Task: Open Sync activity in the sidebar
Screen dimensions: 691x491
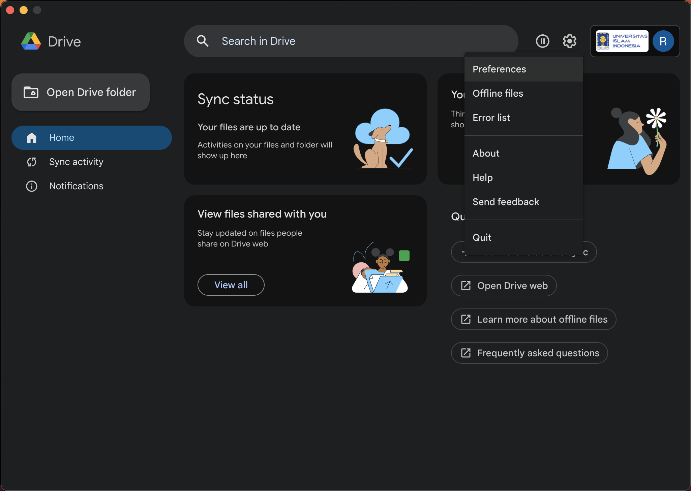Action: coord(76,162)
